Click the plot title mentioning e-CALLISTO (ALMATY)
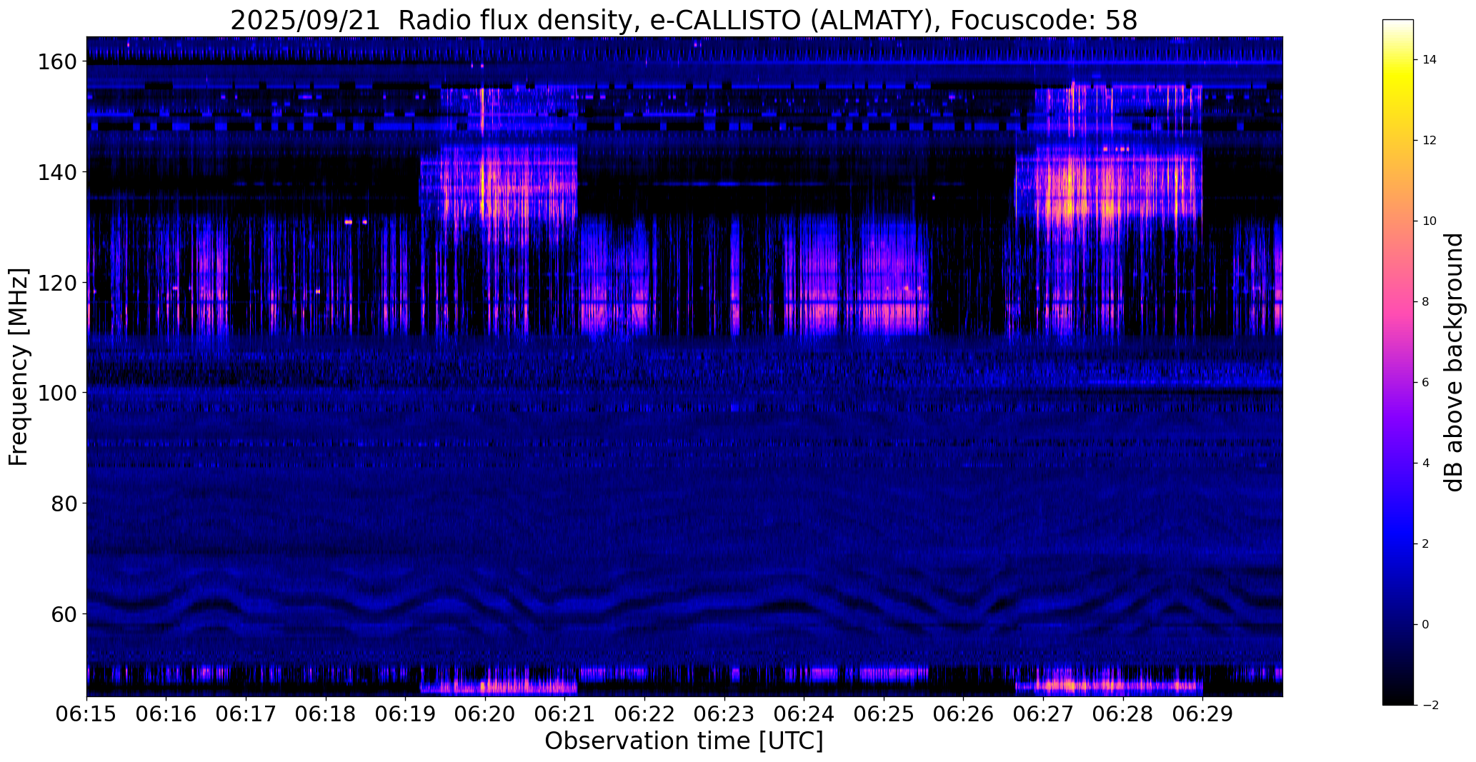The width and height of the screenshot is (1476, 762). [x=684, y=20]
